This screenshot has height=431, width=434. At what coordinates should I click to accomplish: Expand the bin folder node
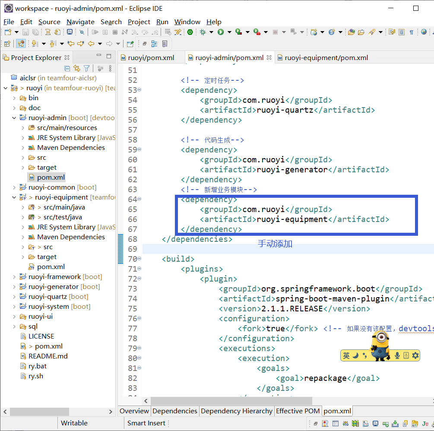click(x=14, y=98)
